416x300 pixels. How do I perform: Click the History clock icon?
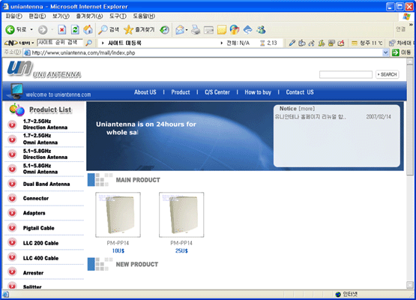pos(164,30)
